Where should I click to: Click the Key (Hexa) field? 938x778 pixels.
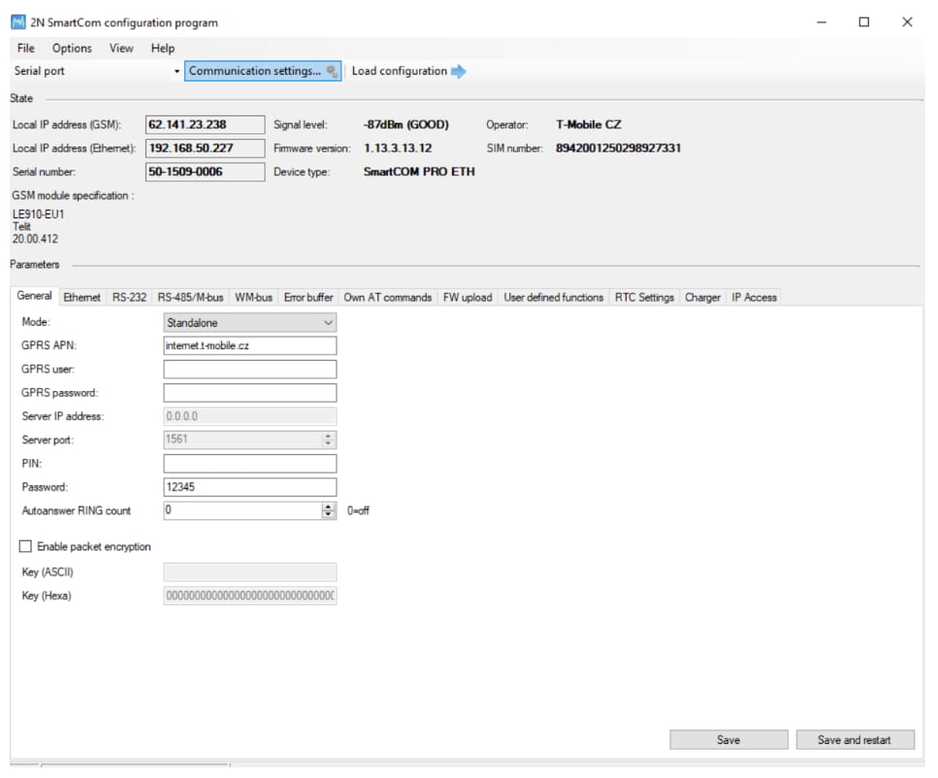point(250,597)
